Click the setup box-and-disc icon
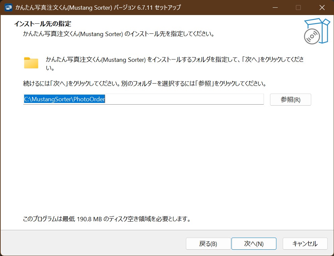 click(x=317, y=31)
